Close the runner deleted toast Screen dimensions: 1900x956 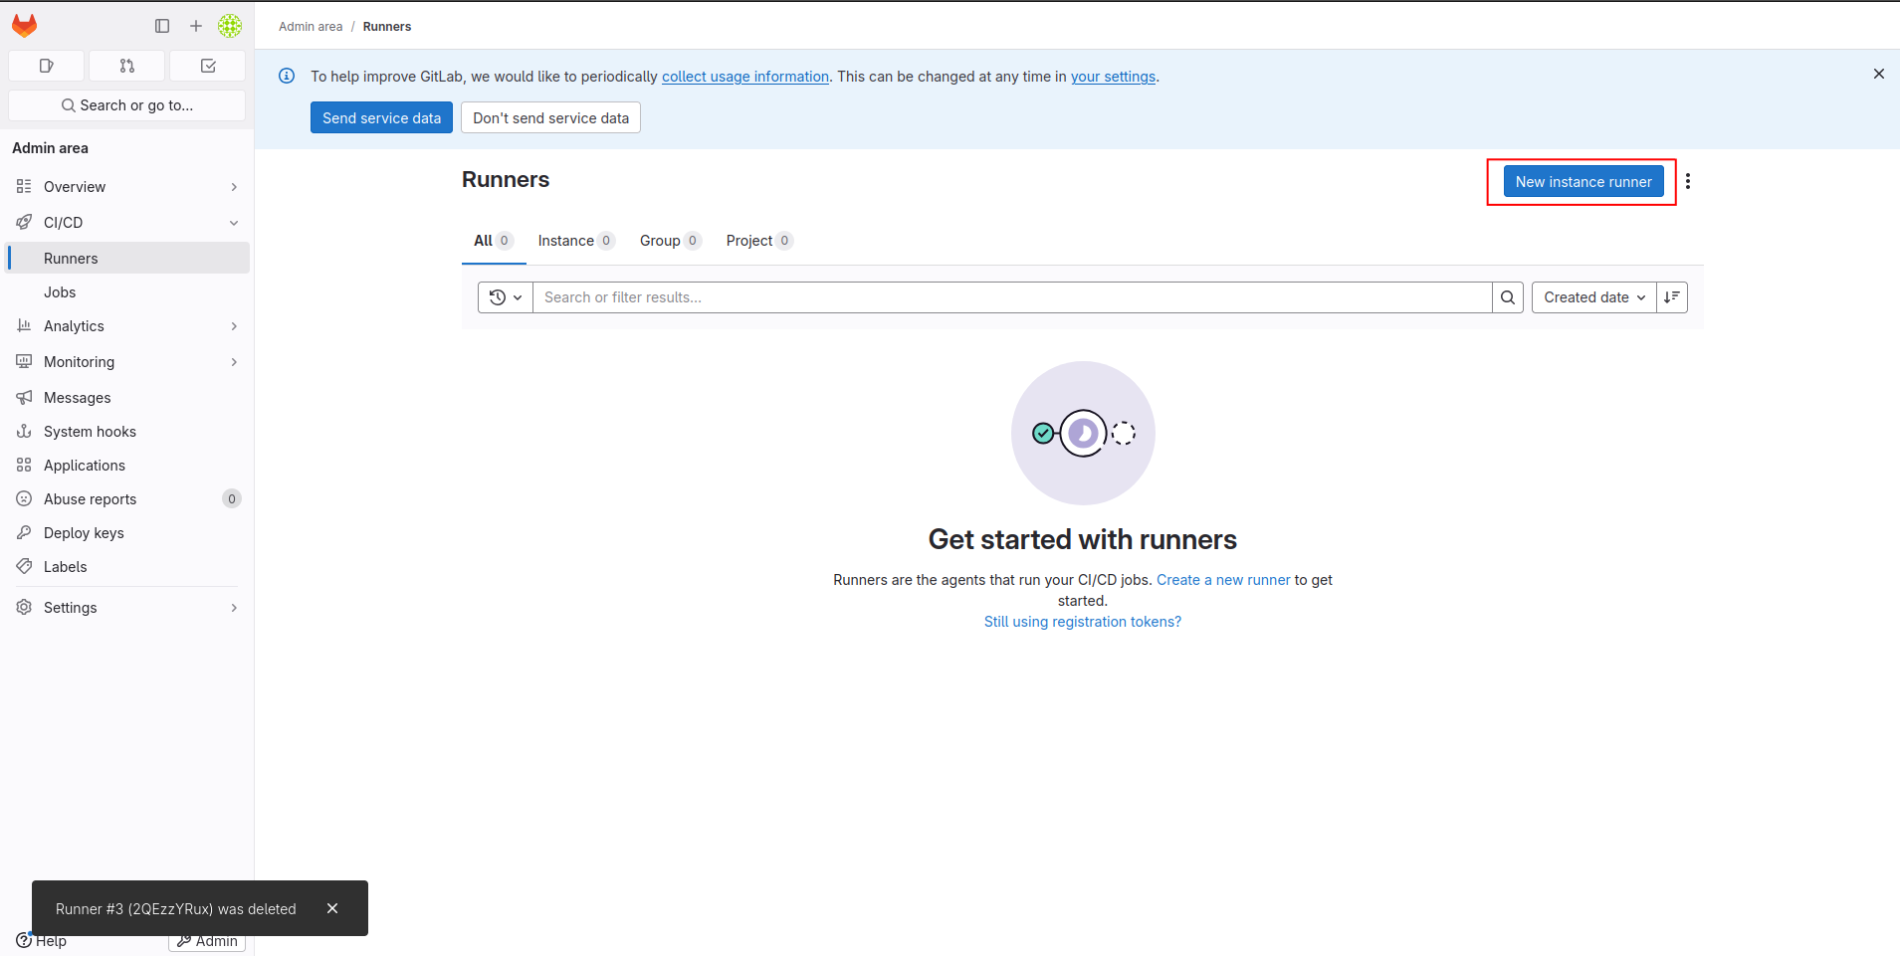click(332, 908)
